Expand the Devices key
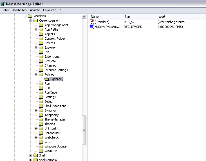 pos(36,43)
